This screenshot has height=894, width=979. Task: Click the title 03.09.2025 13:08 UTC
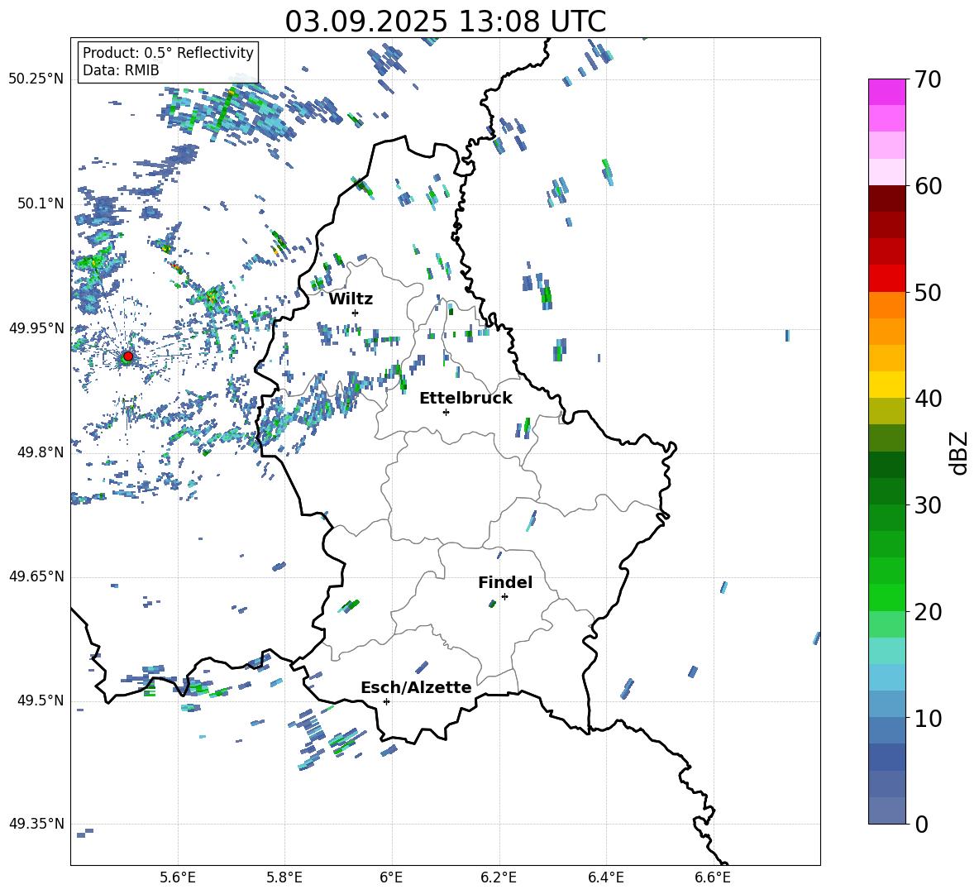coord(445,22)
